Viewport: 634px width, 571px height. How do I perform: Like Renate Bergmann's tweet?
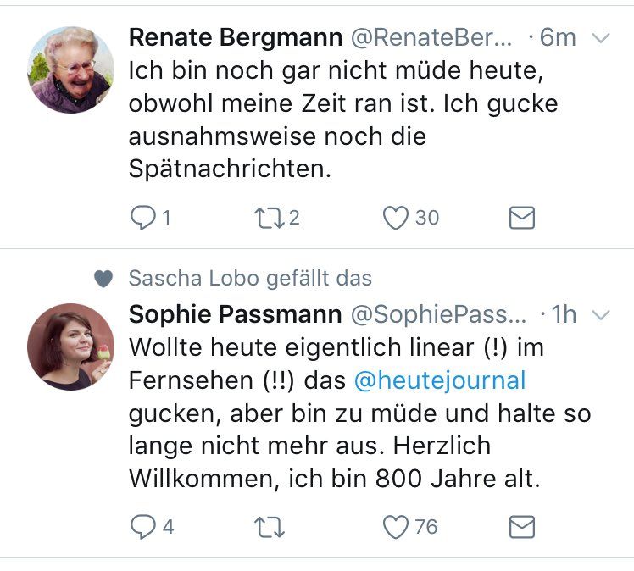pyautogui.click(x=396, y=218)
